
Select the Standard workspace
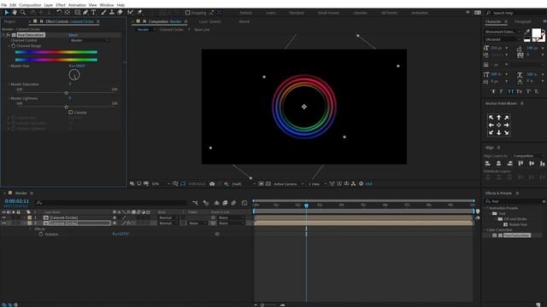point(297,13)
